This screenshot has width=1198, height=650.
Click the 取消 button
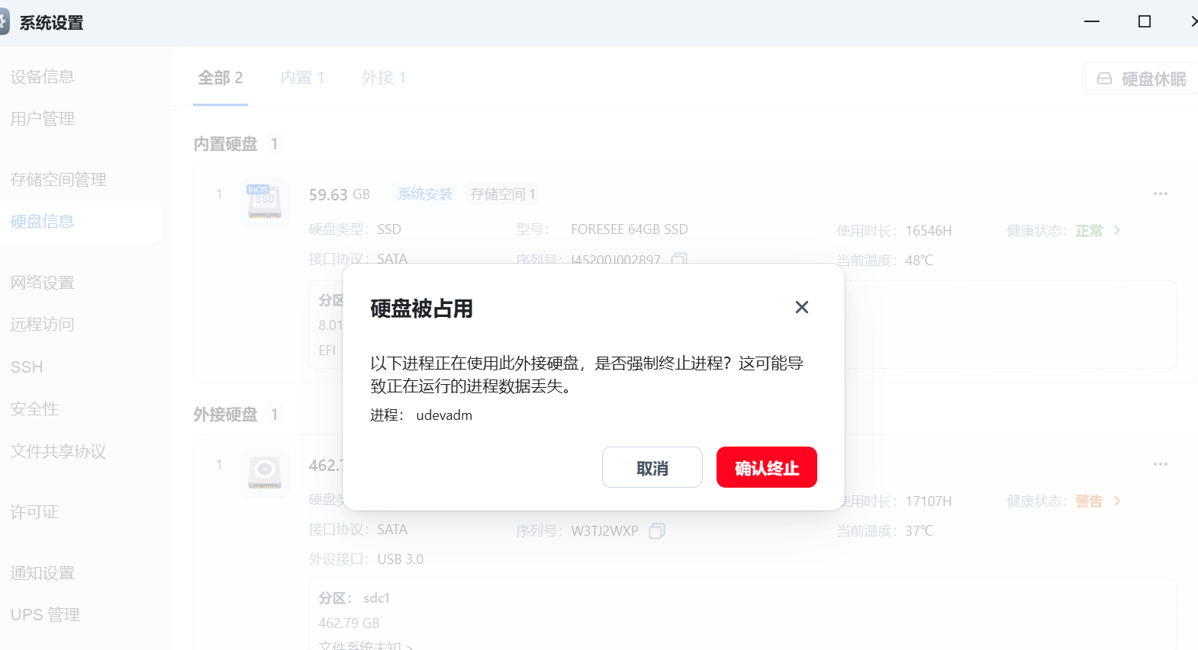pos(652,467)
